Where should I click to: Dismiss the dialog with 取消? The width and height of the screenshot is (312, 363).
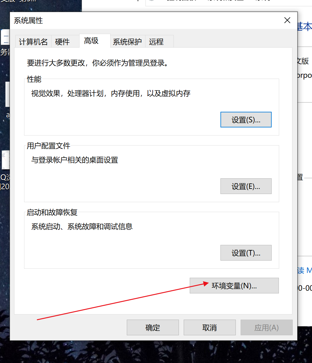point(209,327)
